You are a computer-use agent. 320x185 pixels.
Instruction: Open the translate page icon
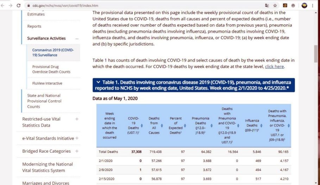267,6
